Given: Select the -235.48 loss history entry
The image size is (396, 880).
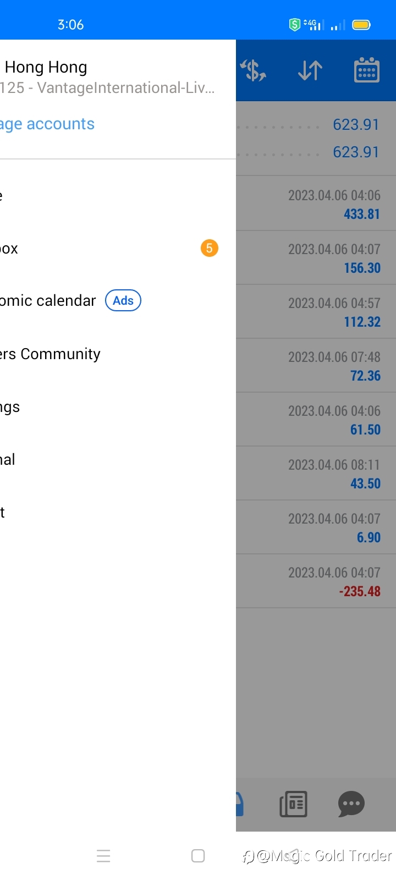Looking at the screenshot, I should click(316, 581).
